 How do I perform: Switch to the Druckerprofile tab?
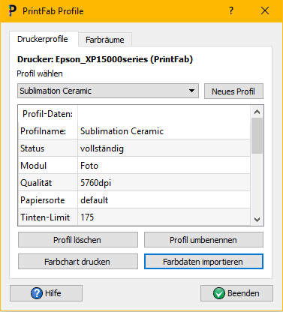tap(44, 39)
